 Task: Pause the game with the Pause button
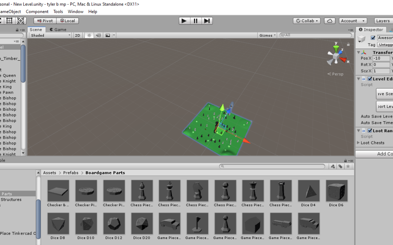click(195, 21)
